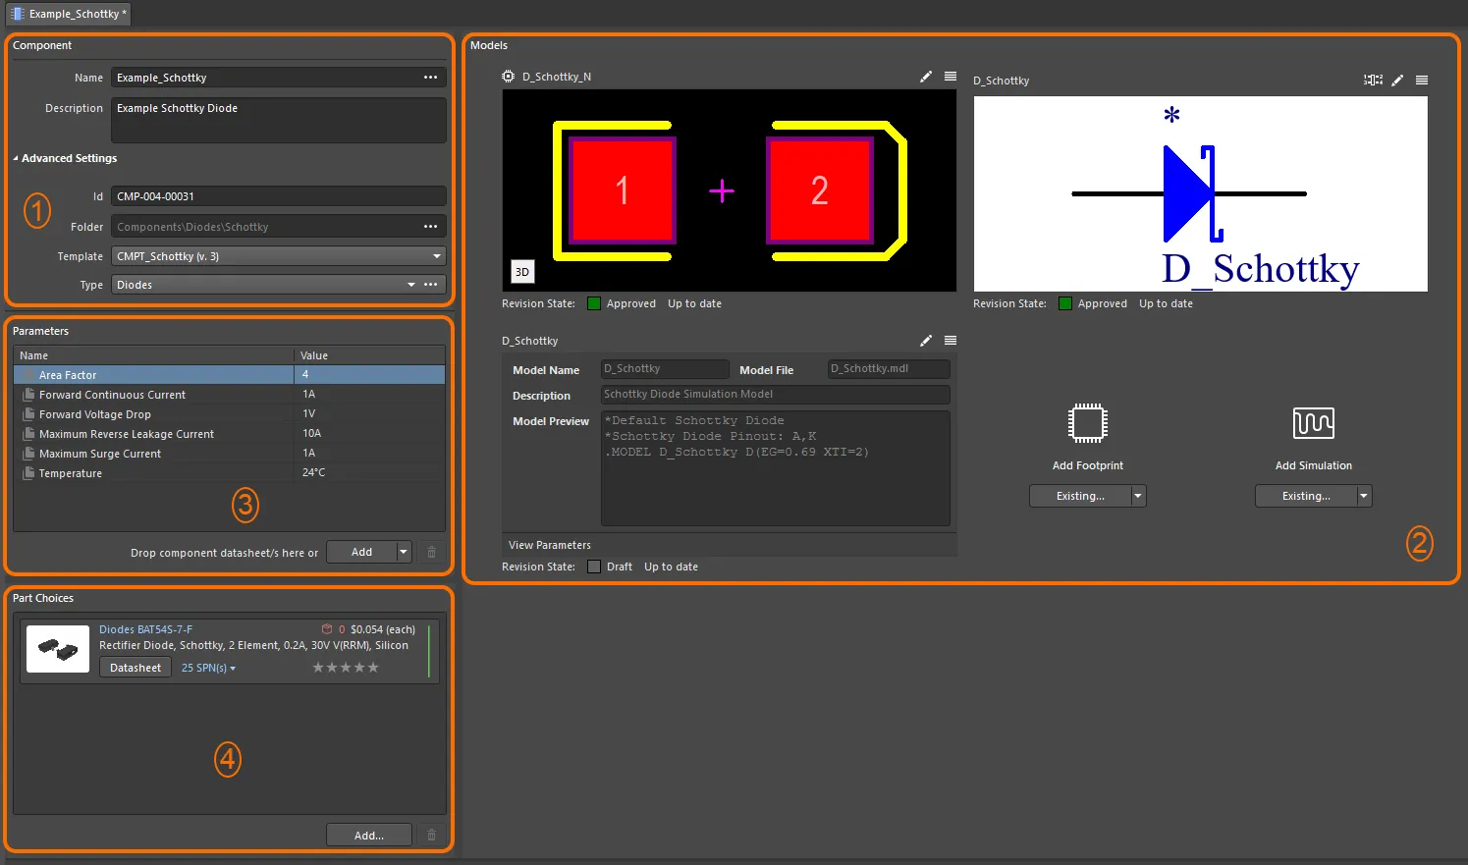Open the D_Schottky_N footprint menu icon
This screenshot has height=865, width=1468.
click(x=950, y=76)
